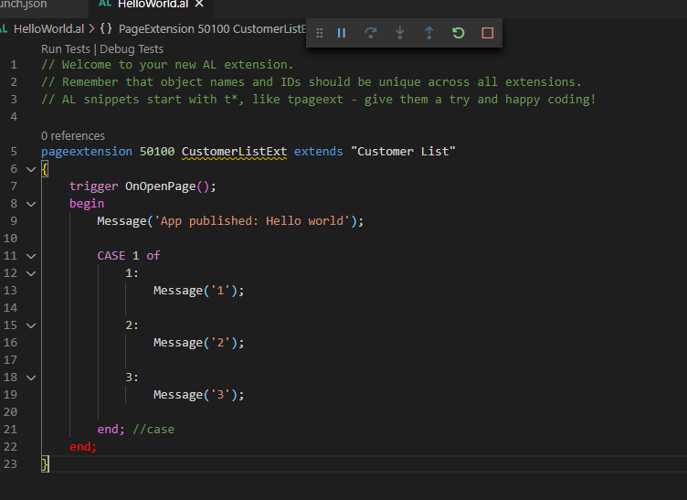Fold the 1: case branch at line 12
687x500 pixels.
pos(31,273)
